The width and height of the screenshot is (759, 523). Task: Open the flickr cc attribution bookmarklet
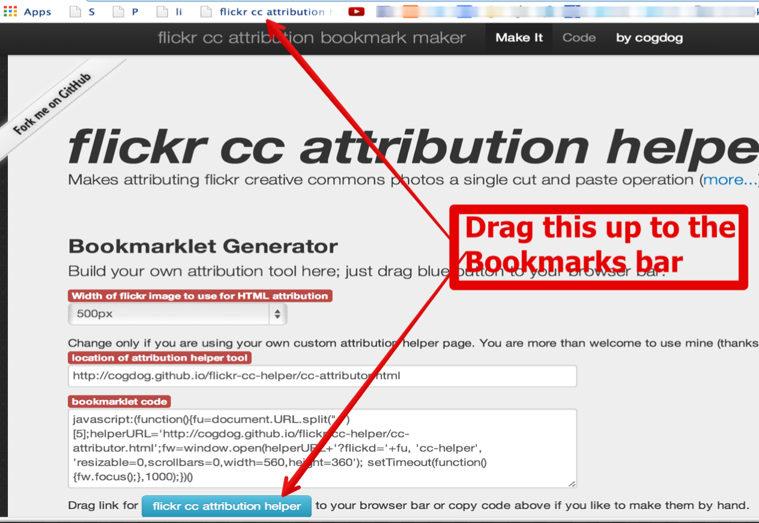point(267,11)
